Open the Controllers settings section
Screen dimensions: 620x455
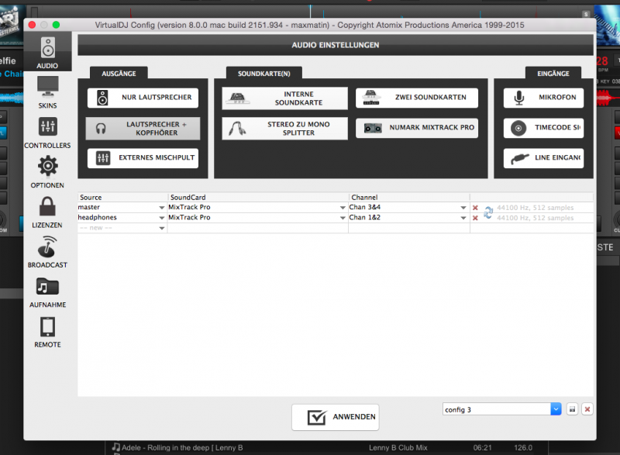[47, 133]
